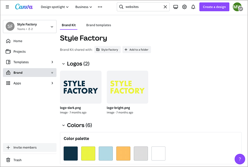This screenshot has height=167, width=248.
Task: Click Invite members button
Action: (x=29, y=147)
